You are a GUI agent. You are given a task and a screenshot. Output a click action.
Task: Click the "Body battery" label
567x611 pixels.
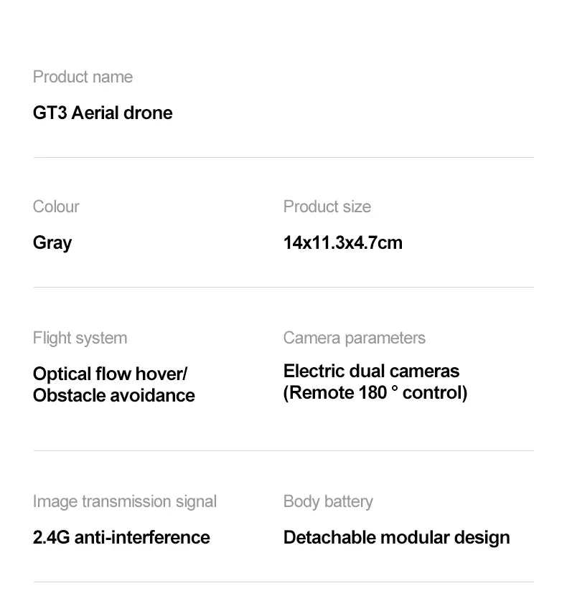click(x=328, y=501)
